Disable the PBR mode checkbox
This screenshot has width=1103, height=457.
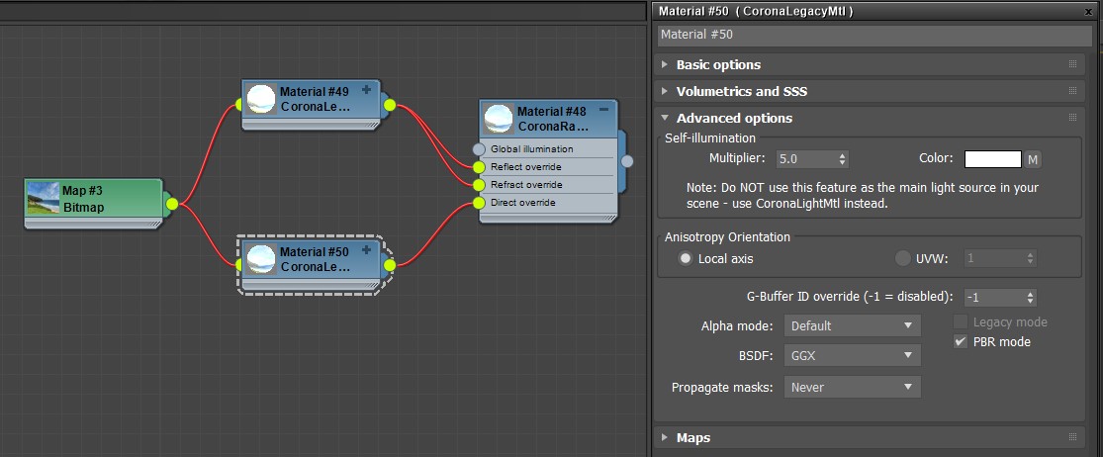click(961, 342)
